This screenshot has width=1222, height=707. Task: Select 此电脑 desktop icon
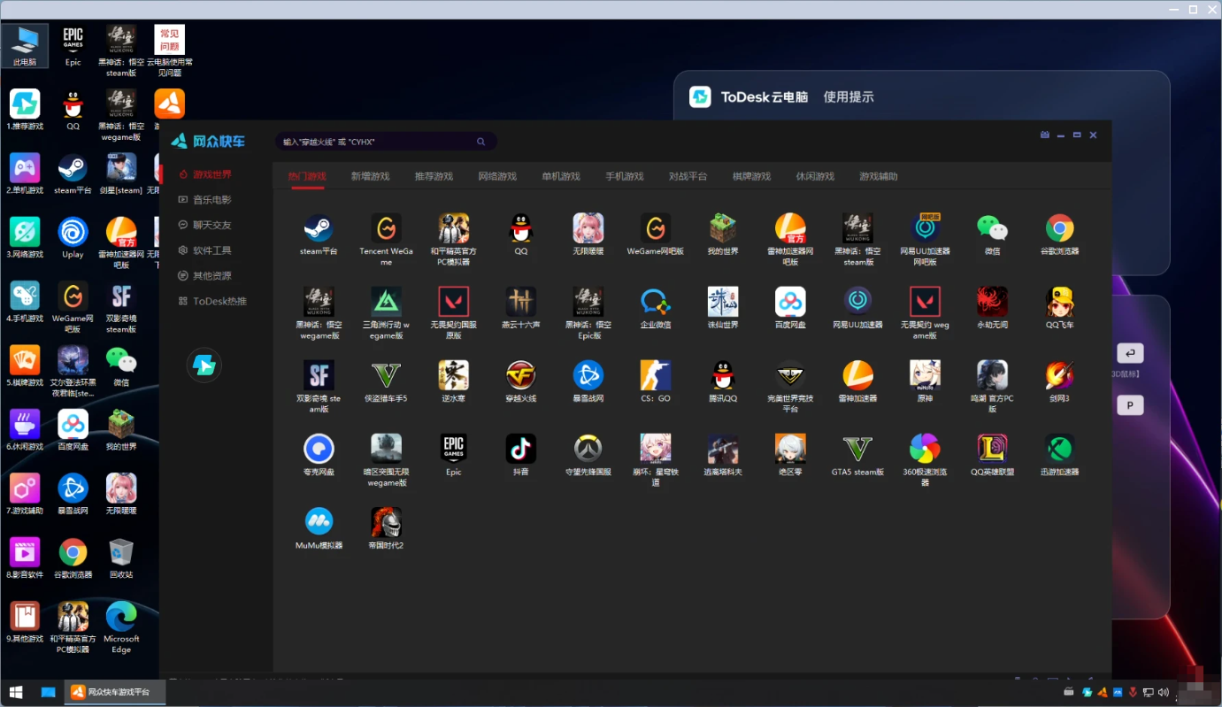(25, 45)
